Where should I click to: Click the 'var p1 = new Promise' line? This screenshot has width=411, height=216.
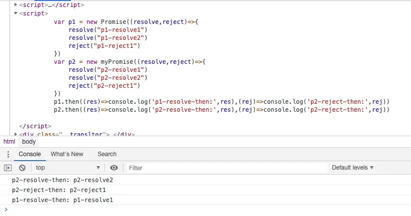click(126, 22)
